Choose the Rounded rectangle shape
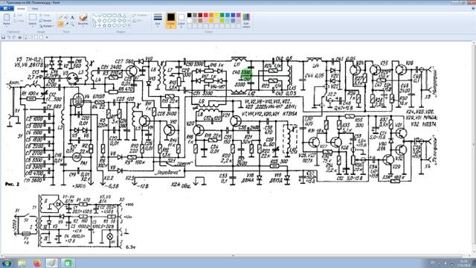The width and height of the screenshot is (476, 268). tap(115, 16)
